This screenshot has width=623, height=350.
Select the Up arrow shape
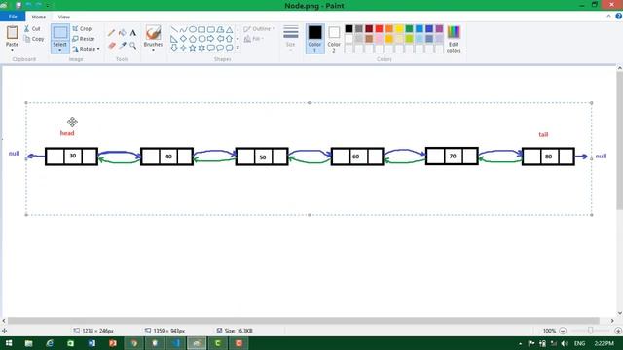tap(230, 39)
